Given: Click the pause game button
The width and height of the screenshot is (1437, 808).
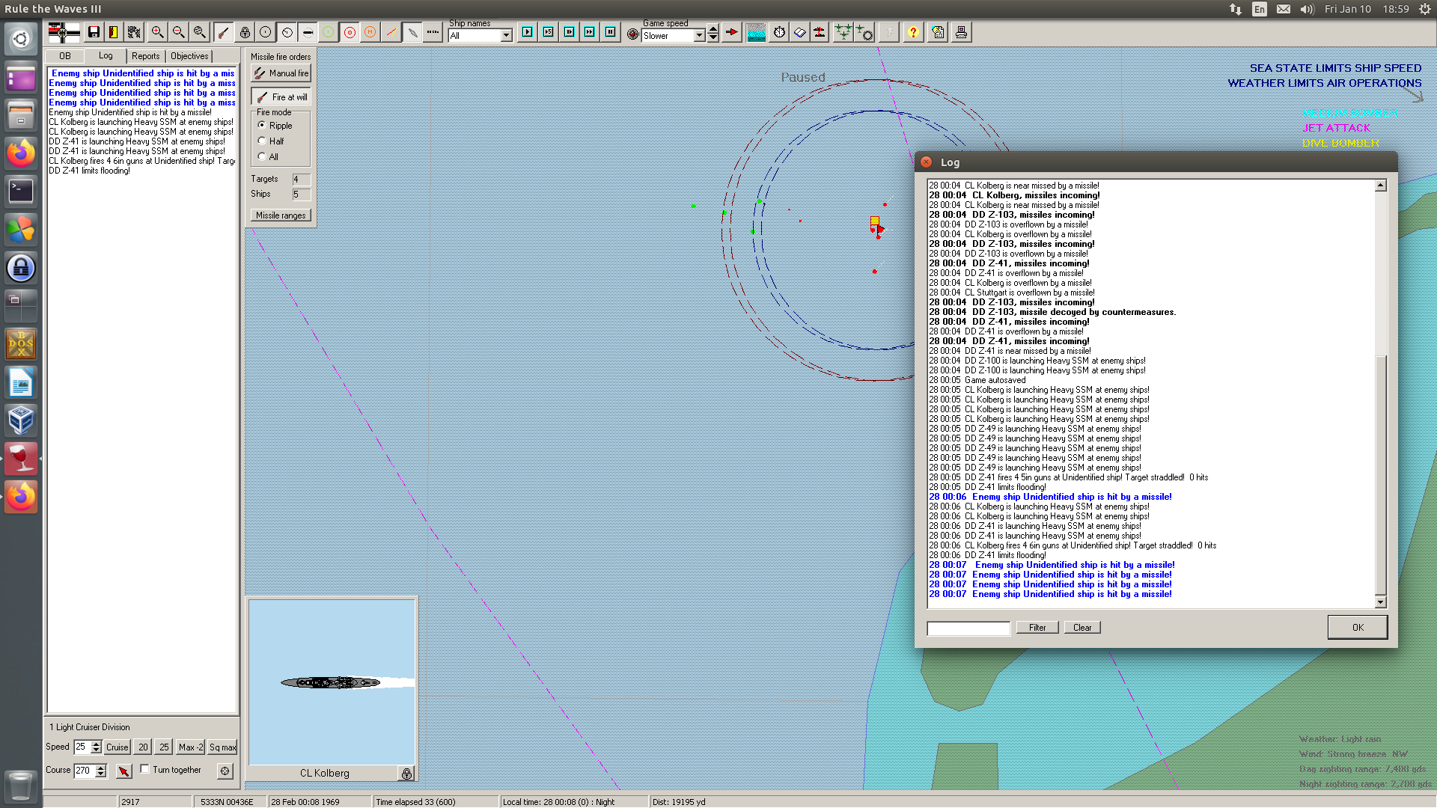Looking at the screenshot, I should (x=611, y=32).
